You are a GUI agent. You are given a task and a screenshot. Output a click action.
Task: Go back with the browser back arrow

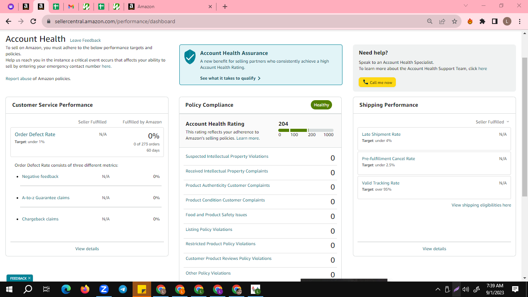pyautogui.click(x=9, y=21)
